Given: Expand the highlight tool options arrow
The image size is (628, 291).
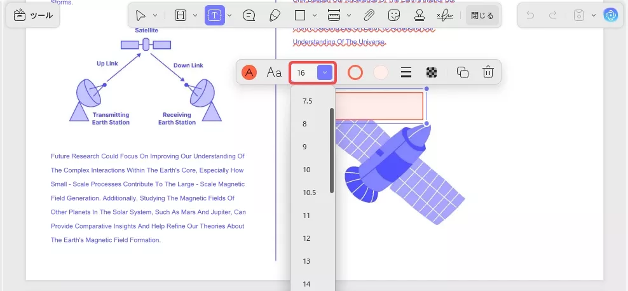Looking at the screenshot, I should click(195, 16).
